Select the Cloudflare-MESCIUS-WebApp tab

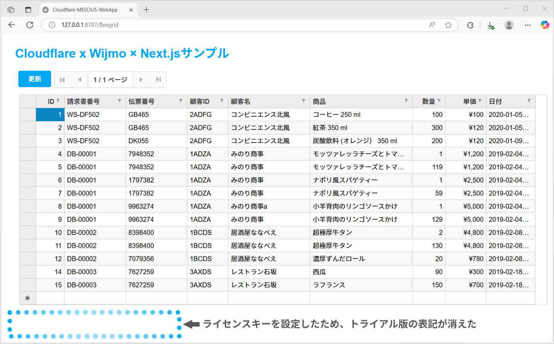click(88, 10)
